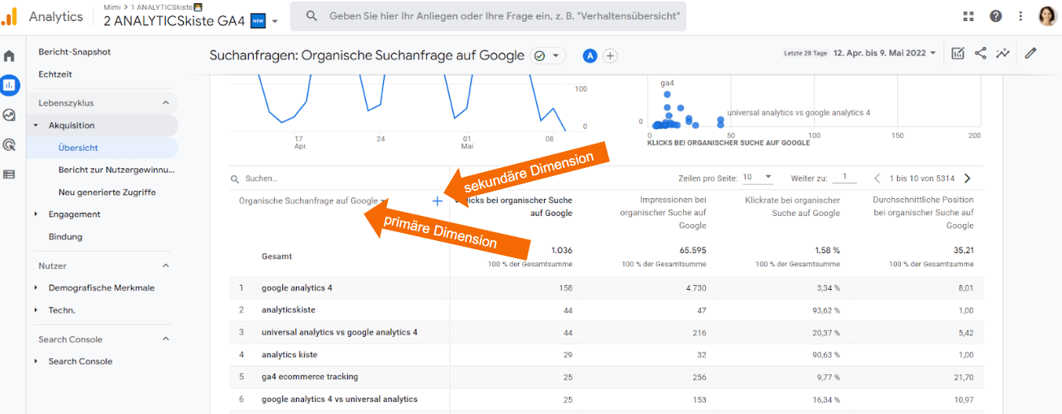The width and height of the screenshot is (1062, 414).
Task: Click row 'universal analytics vs google analytics 4'
Action: click(x=606, y=333)
